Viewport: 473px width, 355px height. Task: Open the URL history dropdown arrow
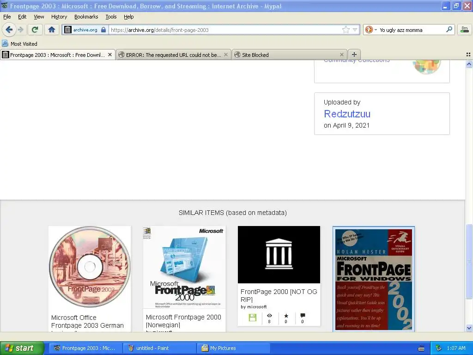(355, 30)
